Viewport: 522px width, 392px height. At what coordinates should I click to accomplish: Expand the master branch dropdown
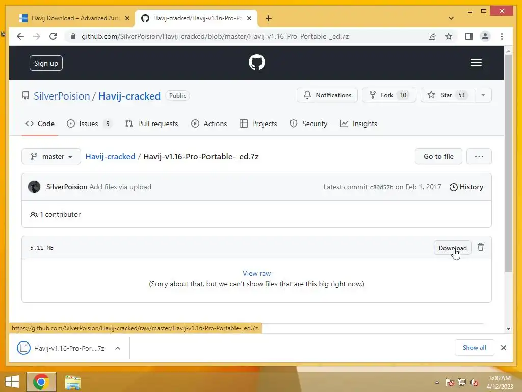point(51,156)
